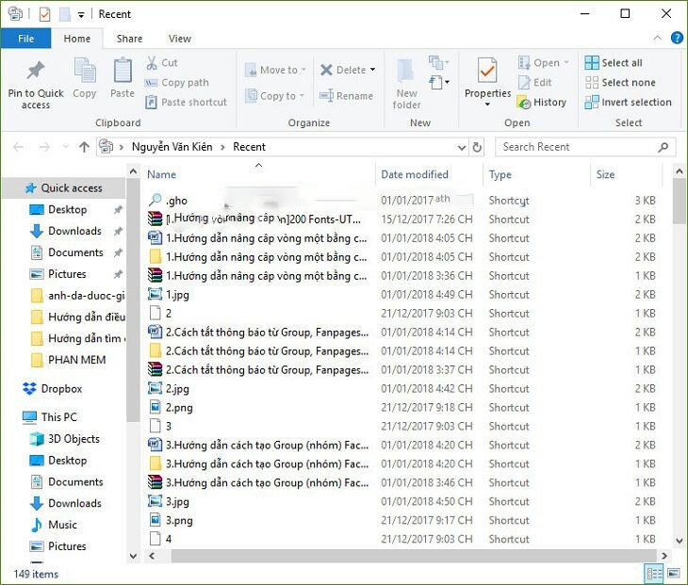The width and height of the screenshot is (688, 585).
Task: Click Pin to Quick access icon
Action: tap(36, 71)
